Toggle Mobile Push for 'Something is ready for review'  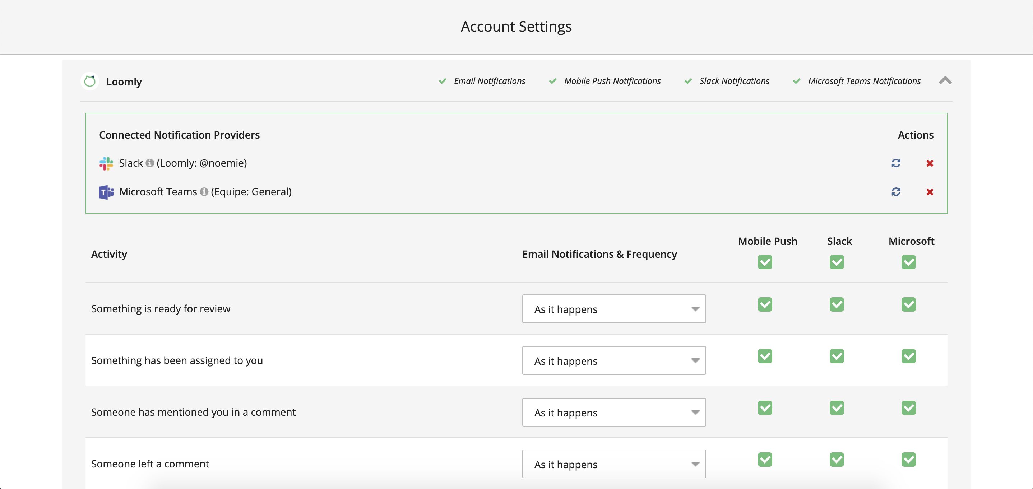click(x=765, y=304)
